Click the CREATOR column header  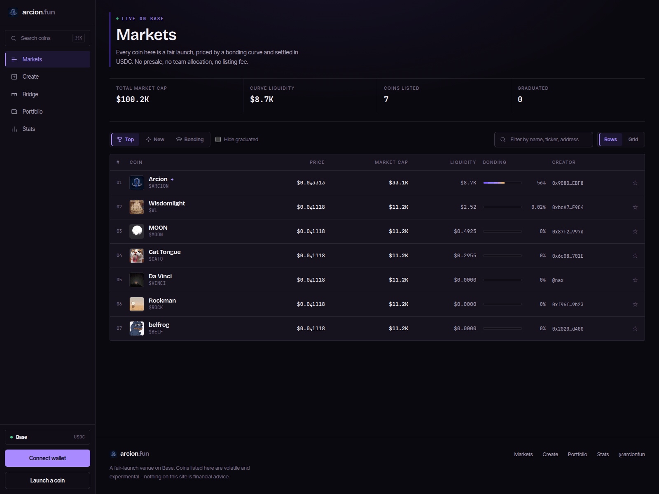click(564, 163)
